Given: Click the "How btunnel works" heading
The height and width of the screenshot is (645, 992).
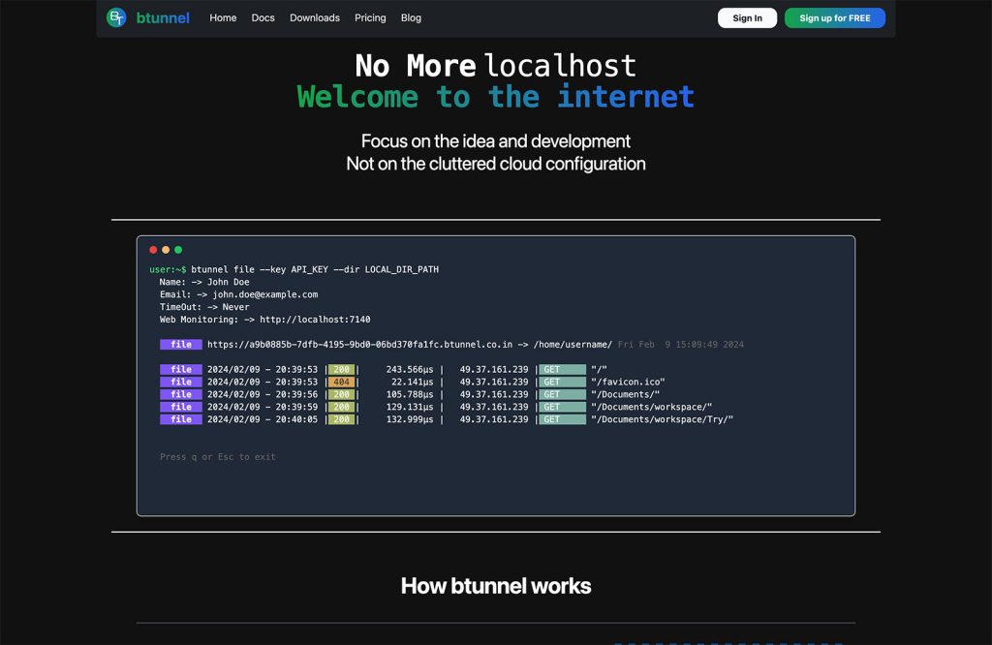Looking at the screenshot, I should [496, 586].
